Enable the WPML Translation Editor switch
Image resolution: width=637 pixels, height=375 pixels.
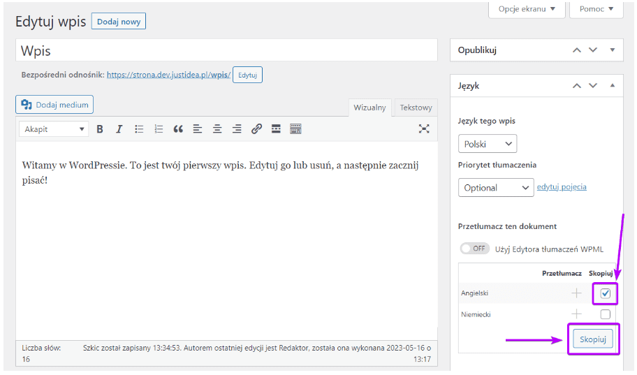point(475,249)
